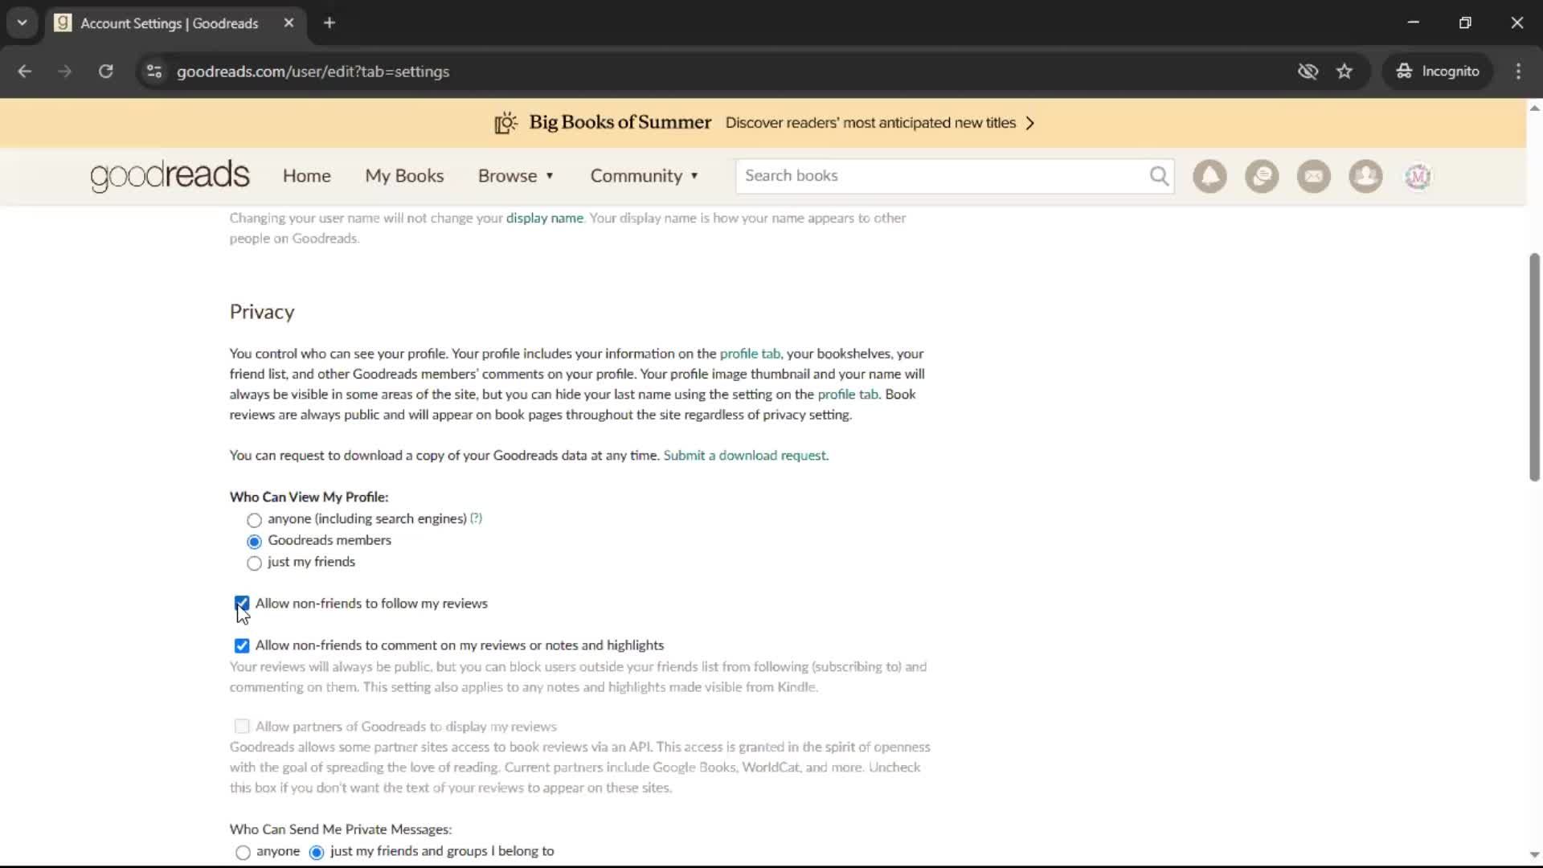Open the Incognito indicator
The height and width of the screenshot is (868, 1543).
coord(1438,72)
